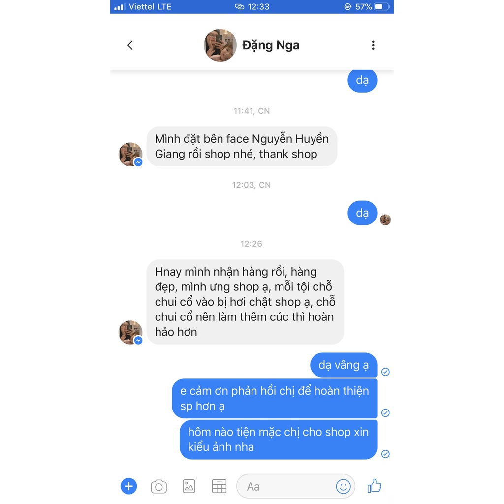This screenshot has width=504, height=504.
Task: Tap delivered checkmark beside 'dạ vâng ạ'
Action: (x=385, y=372)
